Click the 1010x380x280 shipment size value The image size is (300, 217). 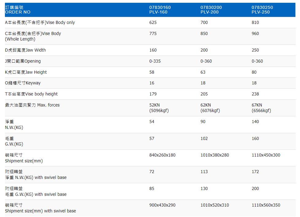click(215, 155)
